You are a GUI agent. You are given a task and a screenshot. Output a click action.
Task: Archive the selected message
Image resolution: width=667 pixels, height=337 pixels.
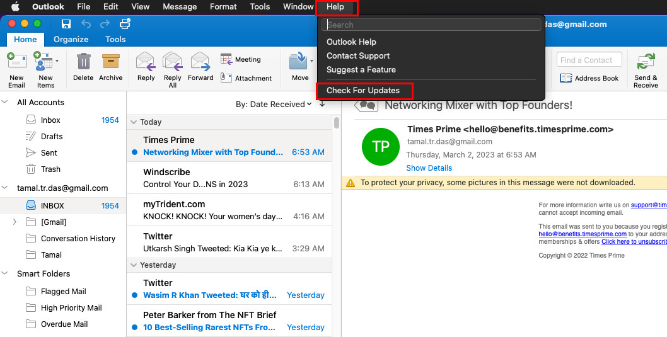[x=111, y=62]
